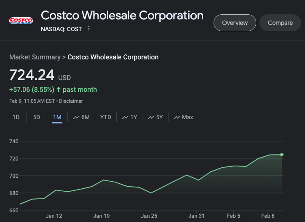Select the 1M time range tab
The width and height of the screenshot is (305, 222).
point(57,117)
